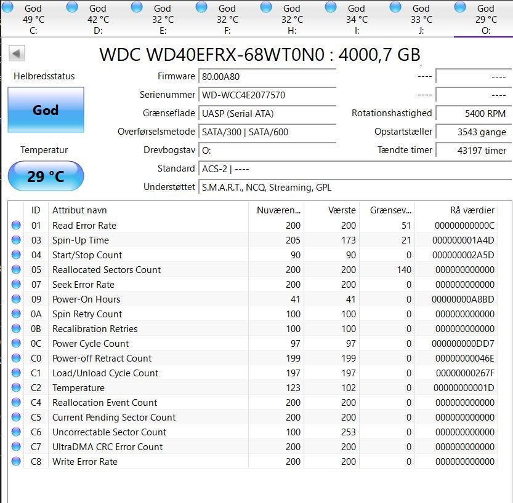Image resolution: width=513 pixels, height=503 pixels.
Task: Click the status orb for the Temperature attribute
Action: 16,387
